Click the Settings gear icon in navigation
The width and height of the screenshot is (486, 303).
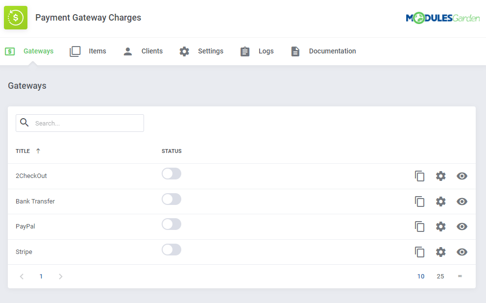tap(184, 51)
